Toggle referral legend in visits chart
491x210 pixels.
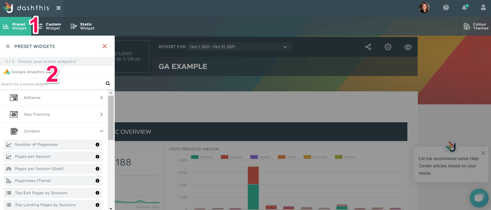pyautogui.click(x=202, y=157)
